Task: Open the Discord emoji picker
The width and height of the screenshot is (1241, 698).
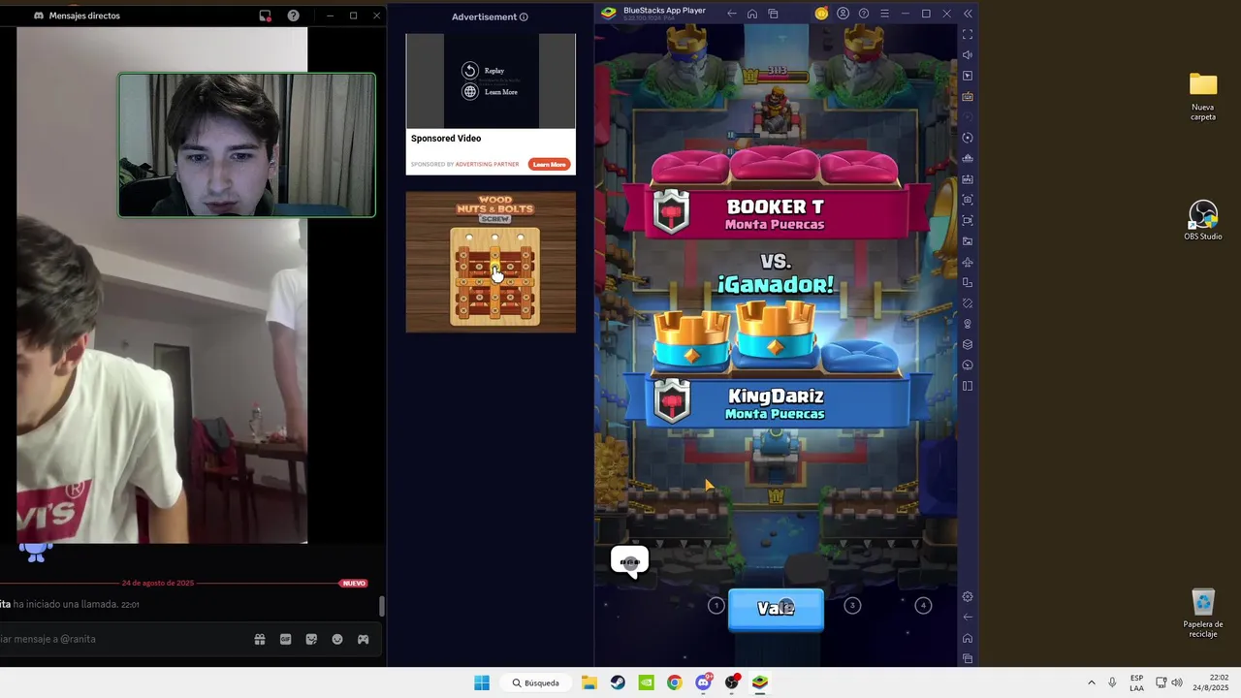Action: pyautogui.click(x=337, y=639)
